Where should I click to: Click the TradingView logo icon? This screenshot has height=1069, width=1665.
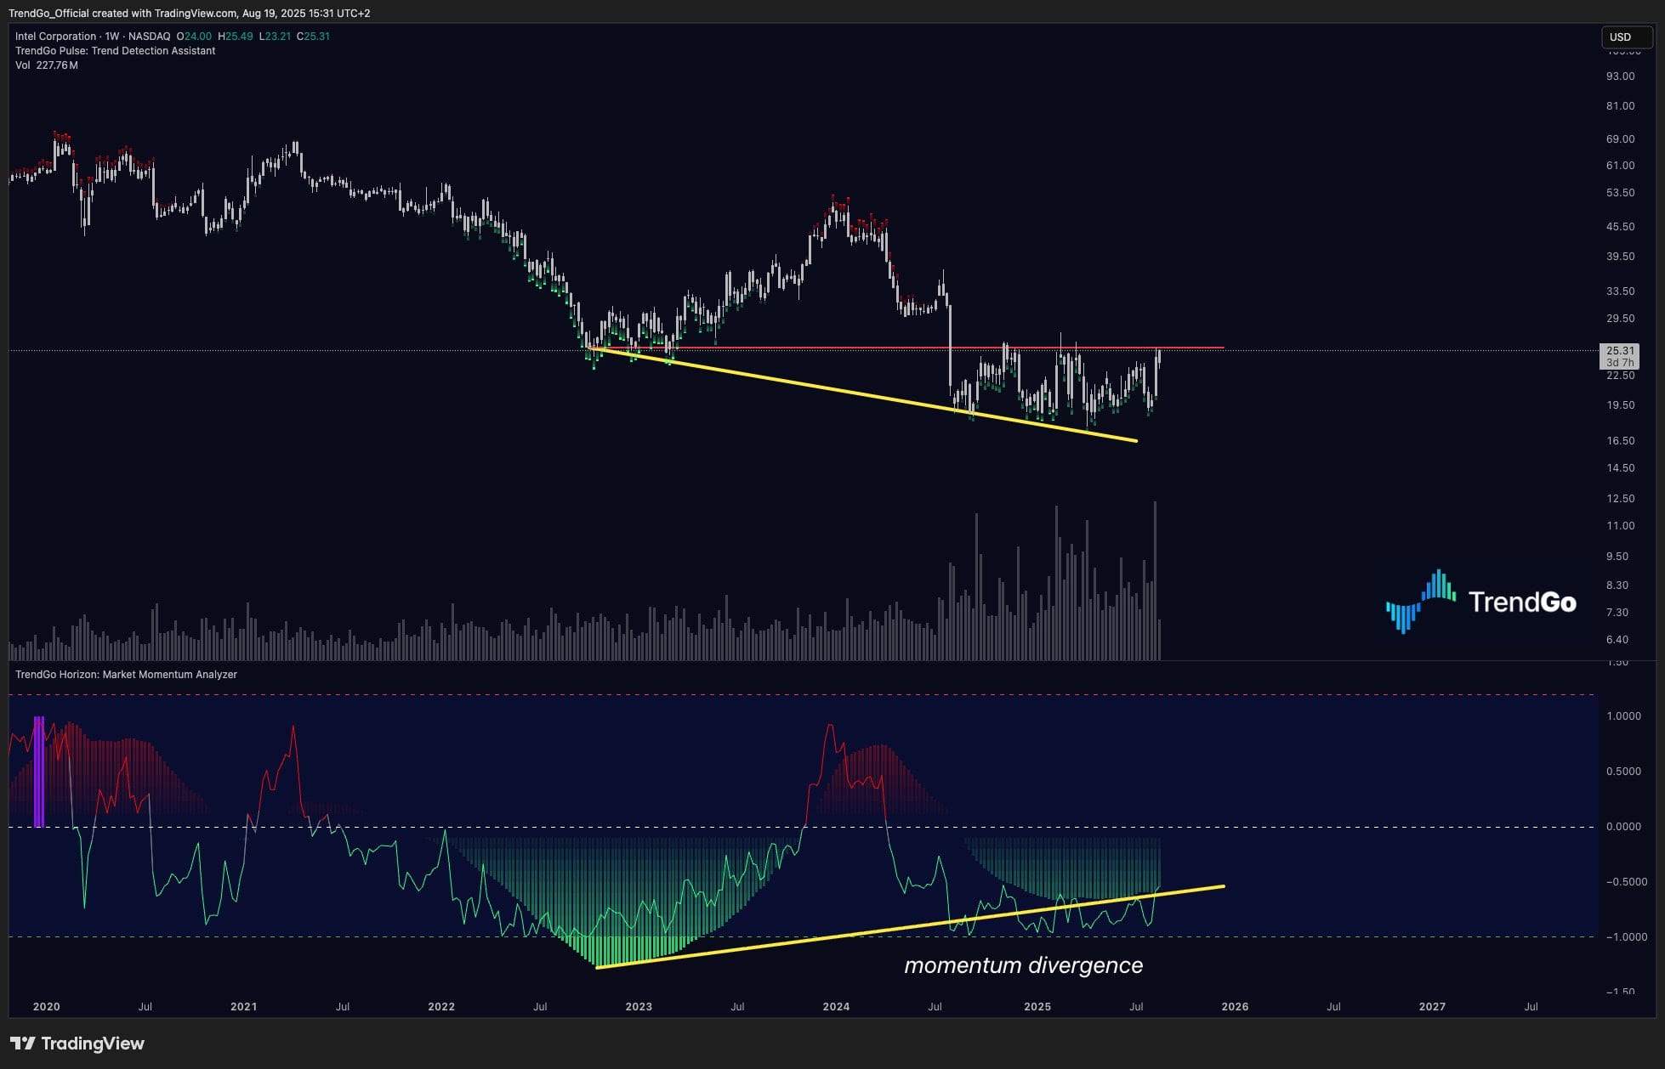23,1044
